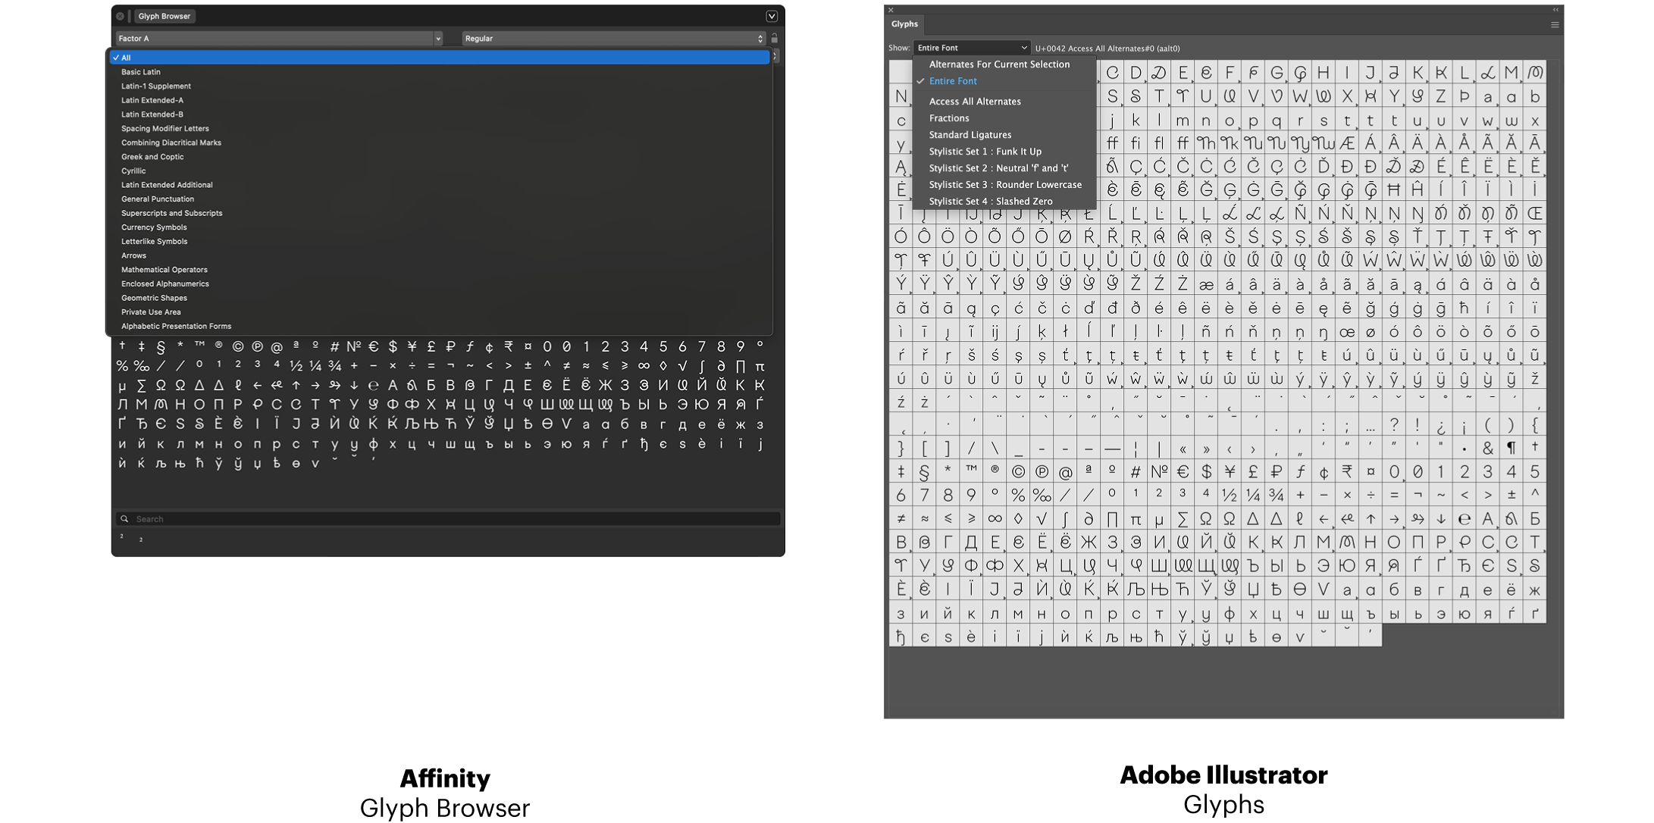Choose the checked Entire Font option
The image size is (1654, 823).
click(953, 81)
